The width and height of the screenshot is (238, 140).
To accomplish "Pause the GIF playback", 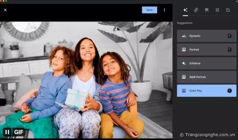I will [7, 132].
